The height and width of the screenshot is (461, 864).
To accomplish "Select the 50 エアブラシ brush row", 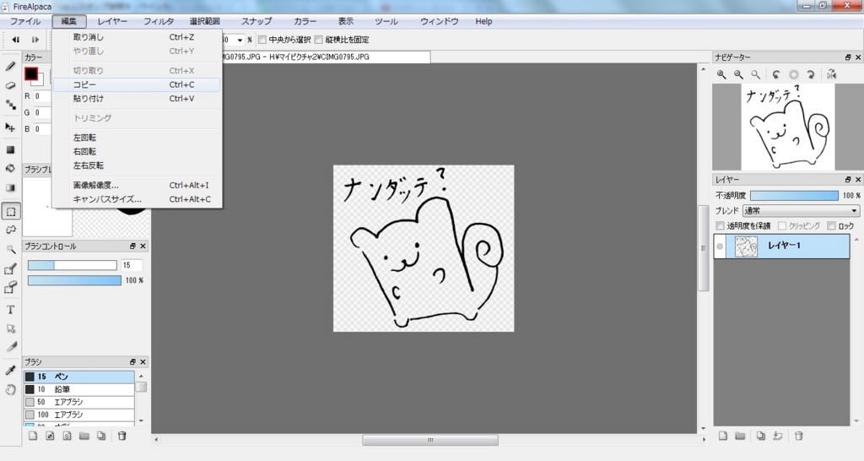I will [x=78, y=402].
